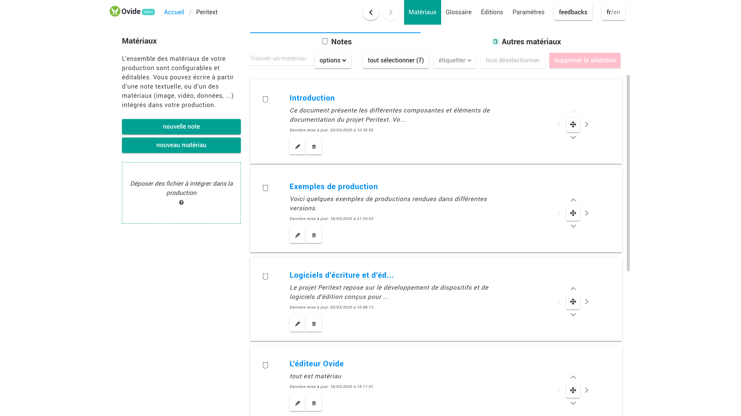This screenshot has width=741, height=416.
Task: Move L'éditeur Ovide note down
Action: click(573, 403)
